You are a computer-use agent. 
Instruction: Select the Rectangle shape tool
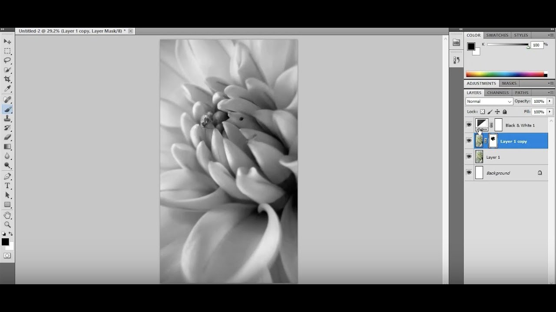tap(7, 205)
